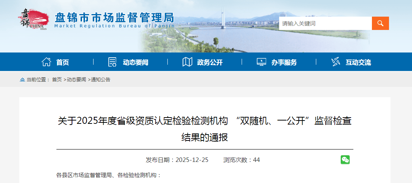Click the monitor icon beside 办事服务

261,62
